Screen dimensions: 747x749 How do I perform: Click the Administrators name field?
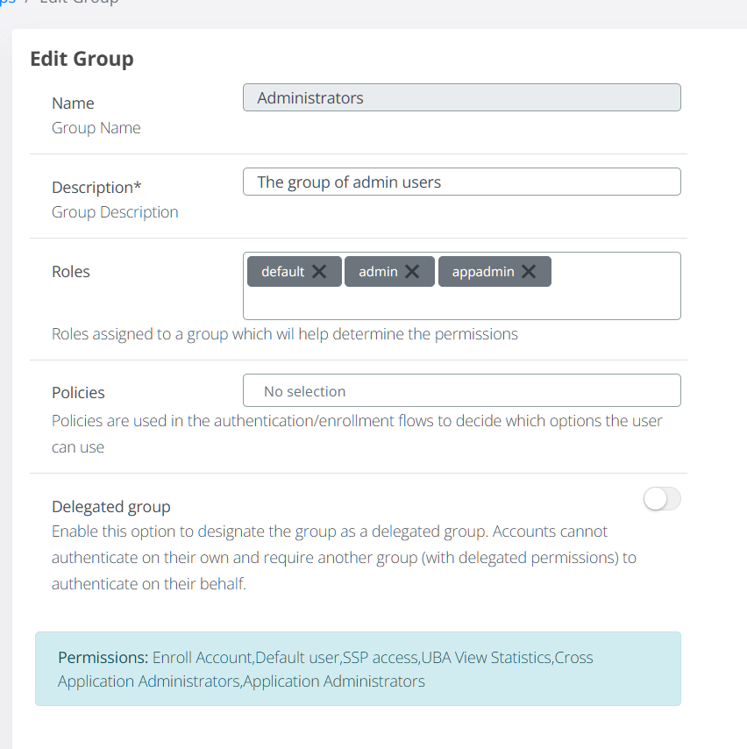[461, 98]
